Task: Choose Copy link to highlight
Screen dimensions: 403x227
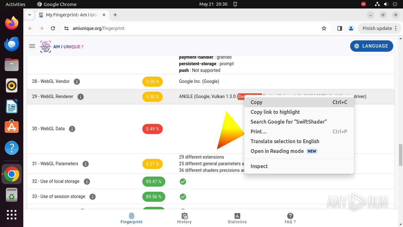Action: [x=299, y=112]
